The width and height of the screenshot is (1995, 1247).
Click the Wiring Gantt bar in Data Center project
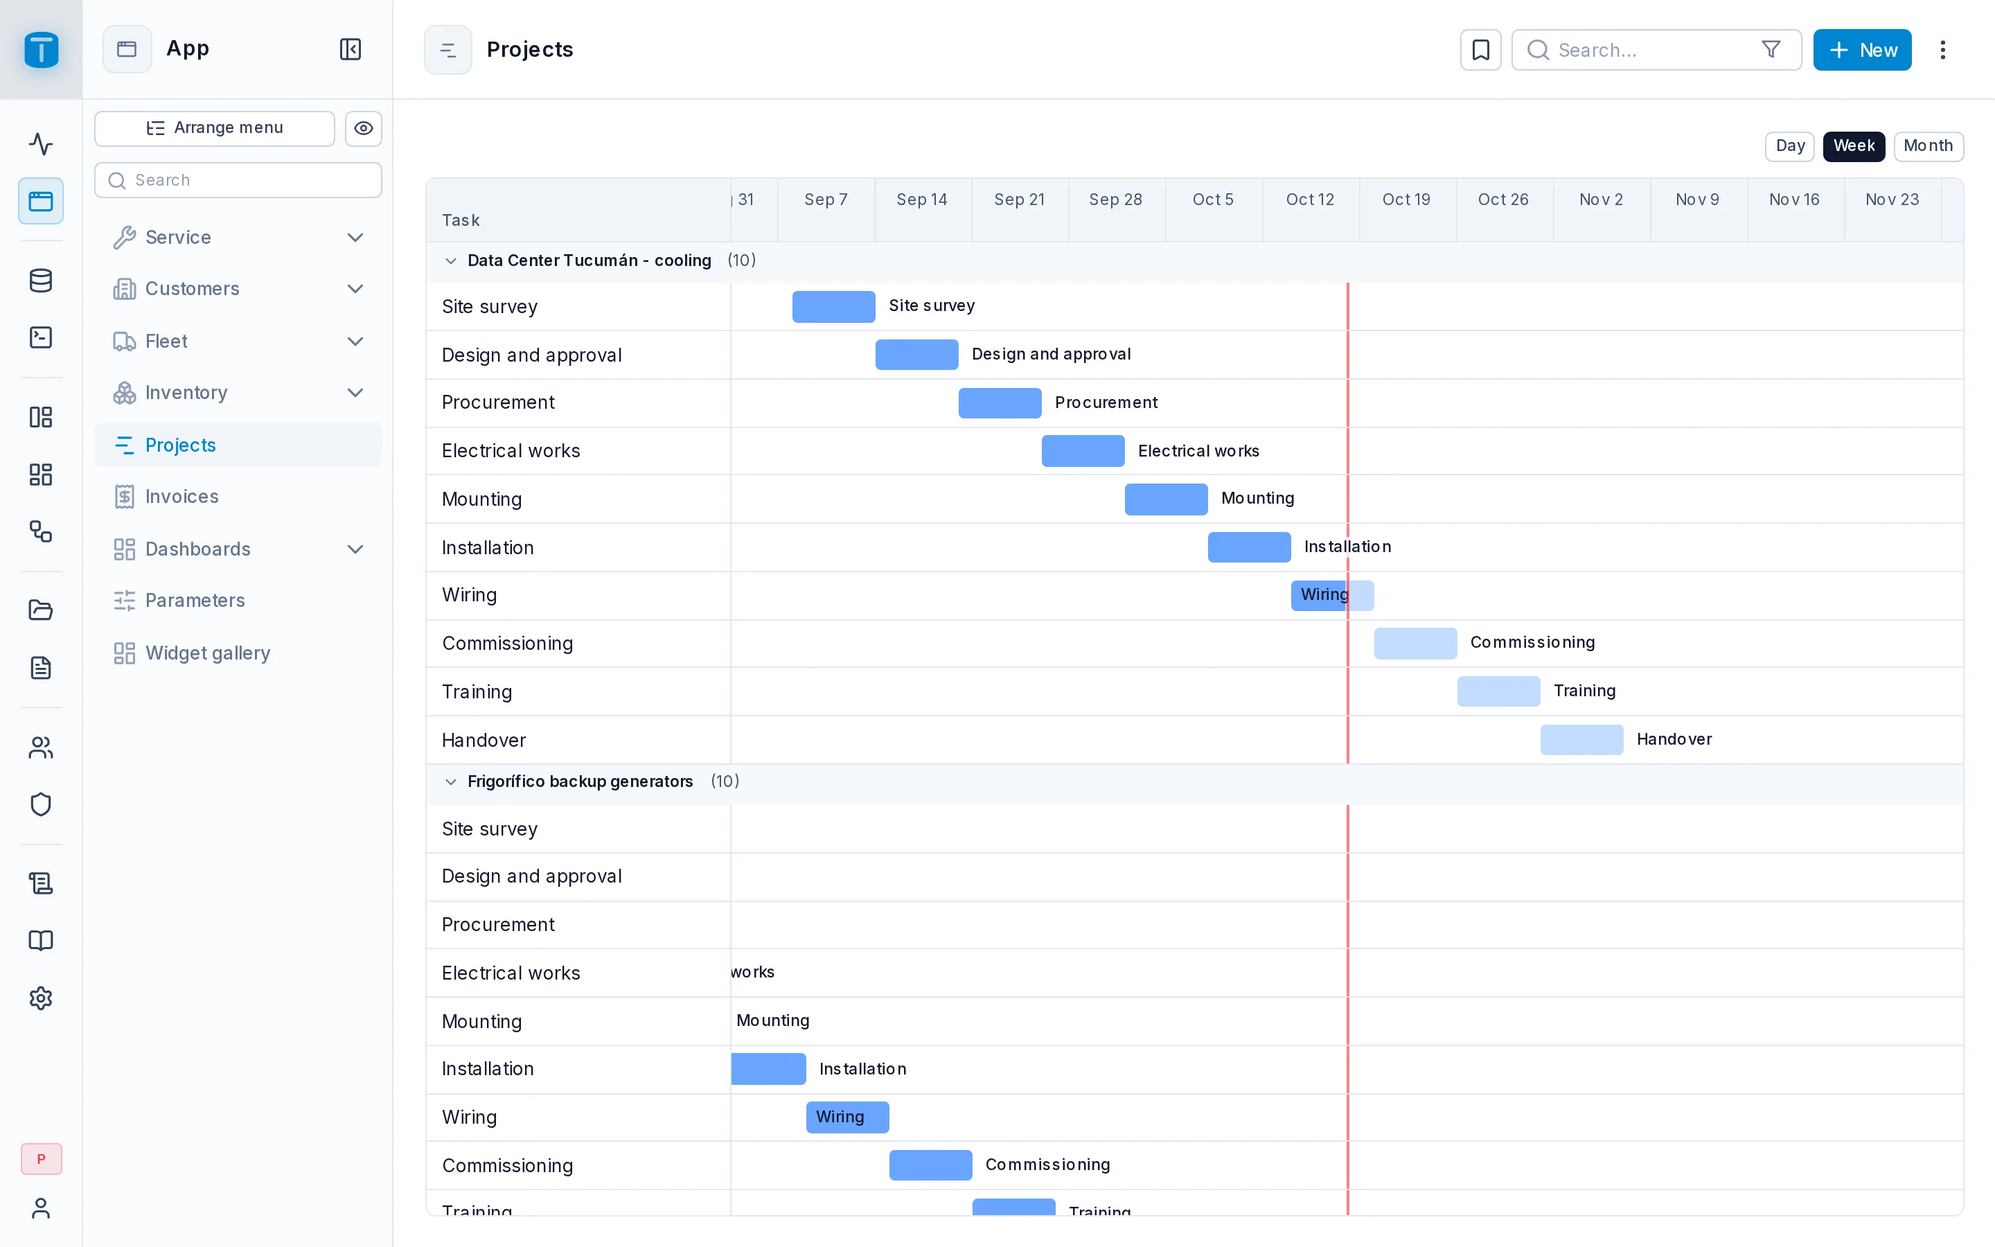1332,594
